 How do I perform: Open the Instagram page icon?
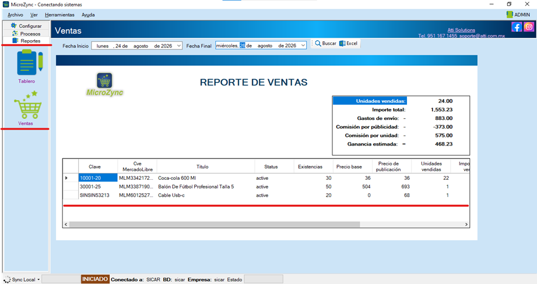point(528,27)
